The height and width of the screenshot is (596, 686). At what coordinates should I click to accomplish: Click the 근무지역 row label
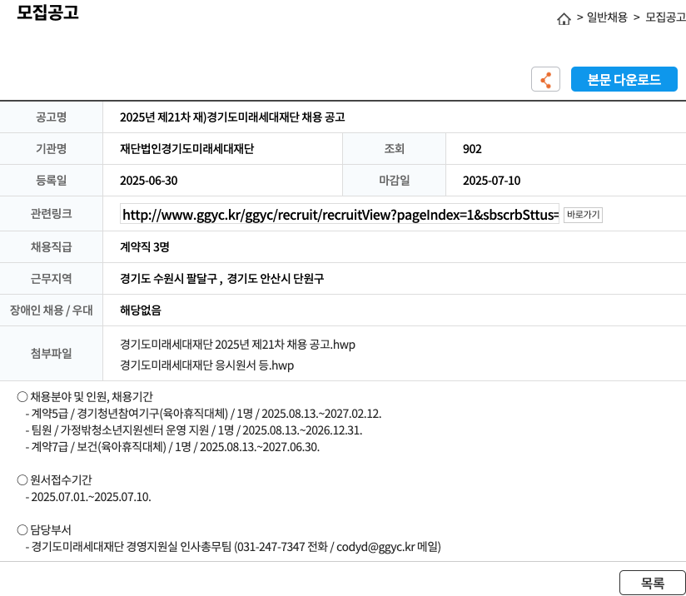point(51,278)
